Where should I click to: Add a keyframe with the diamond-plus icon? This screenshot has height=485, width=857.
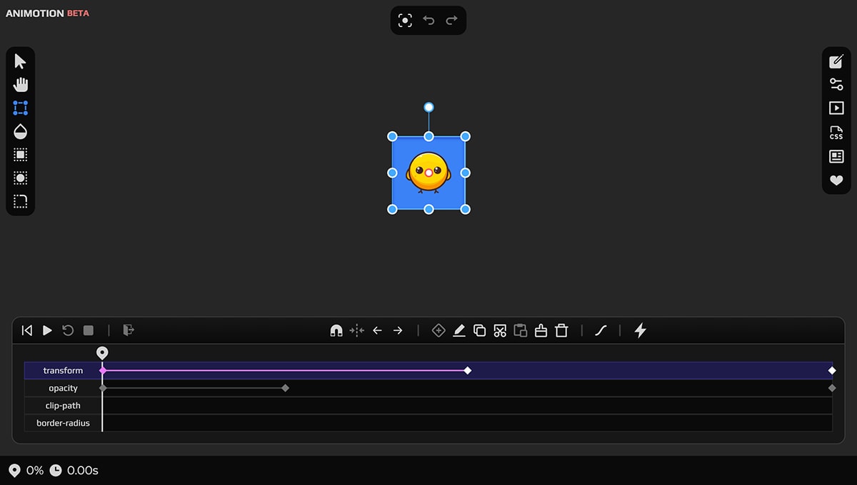(x=438, y=330)
